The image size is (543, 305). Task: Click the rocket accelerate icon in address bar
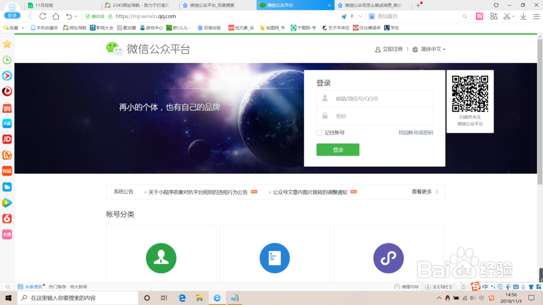click(x=344, y=16)
